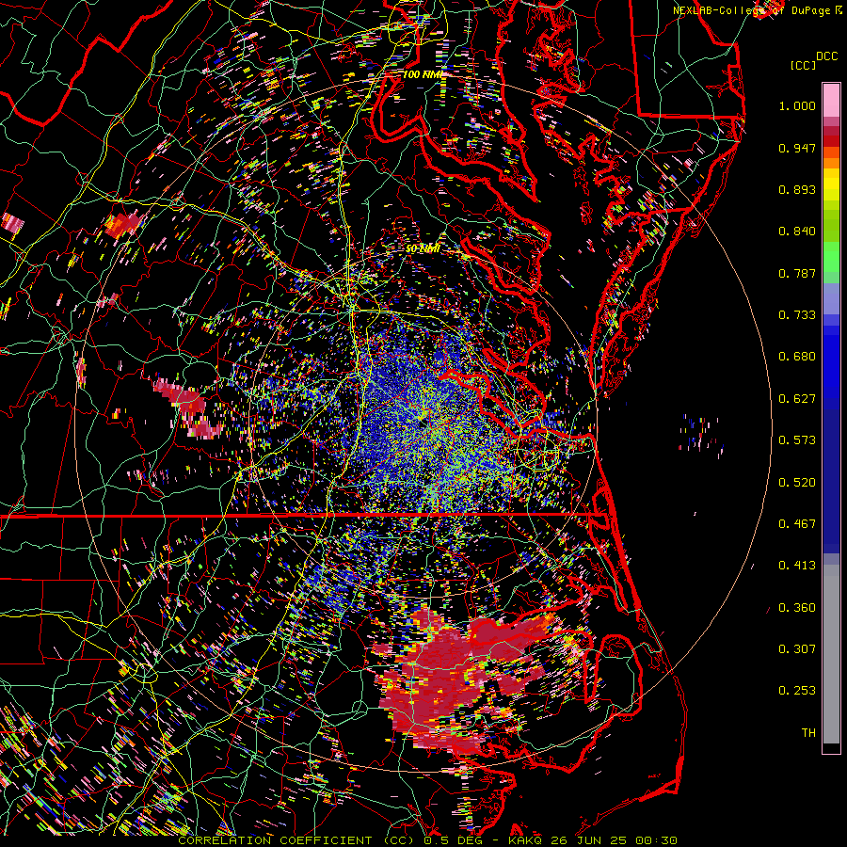Select the 1.000 value on the scale
847x847 pixels.
pos(797,105)
